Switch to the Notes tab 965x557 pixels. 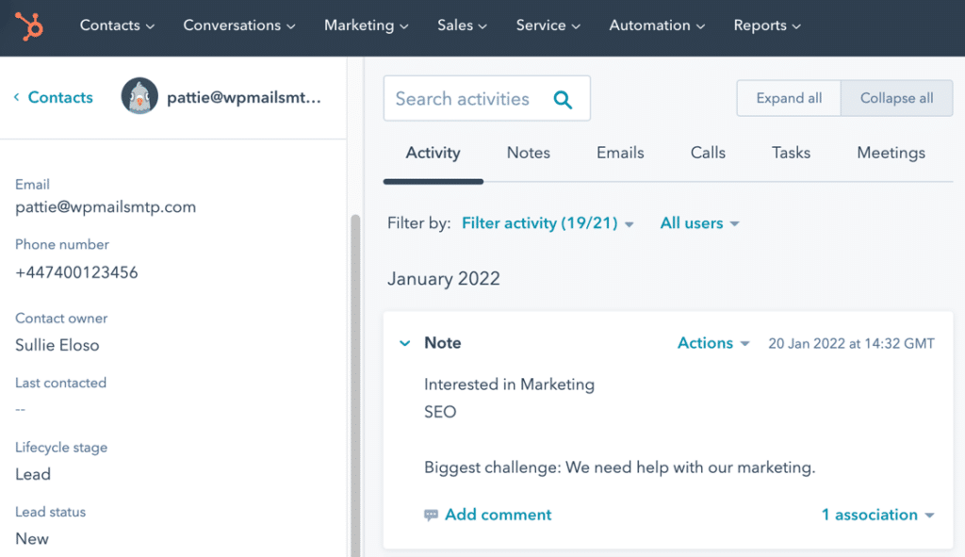coord(528,153)
